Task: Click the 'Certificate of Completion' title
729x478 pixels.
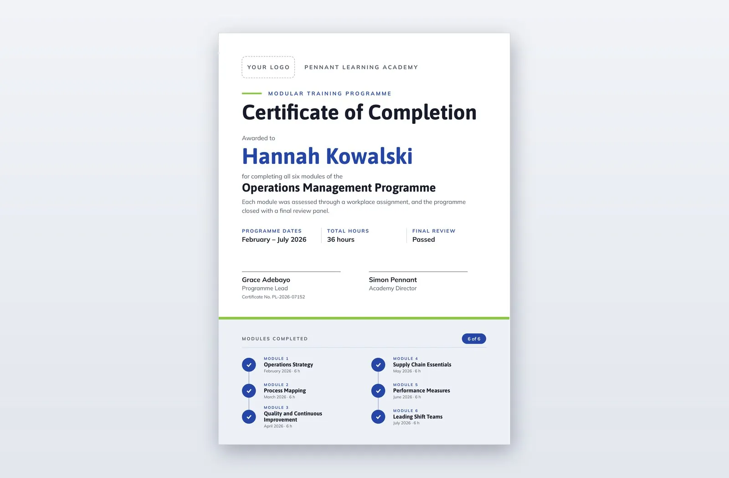Action: tap(359, 112)
